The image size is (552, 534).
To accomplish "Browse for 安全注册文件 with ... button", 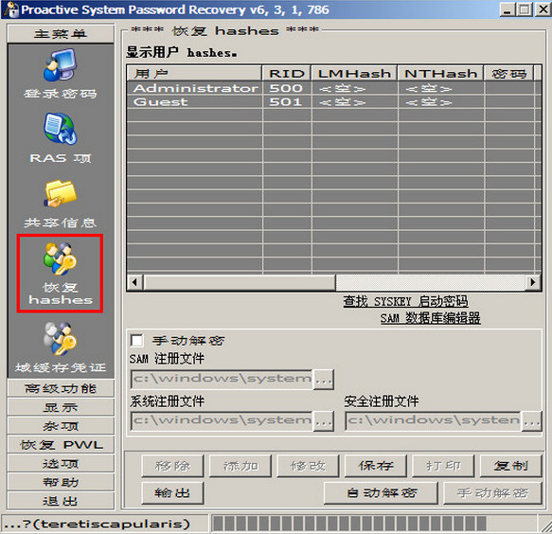I will point(531,421).
